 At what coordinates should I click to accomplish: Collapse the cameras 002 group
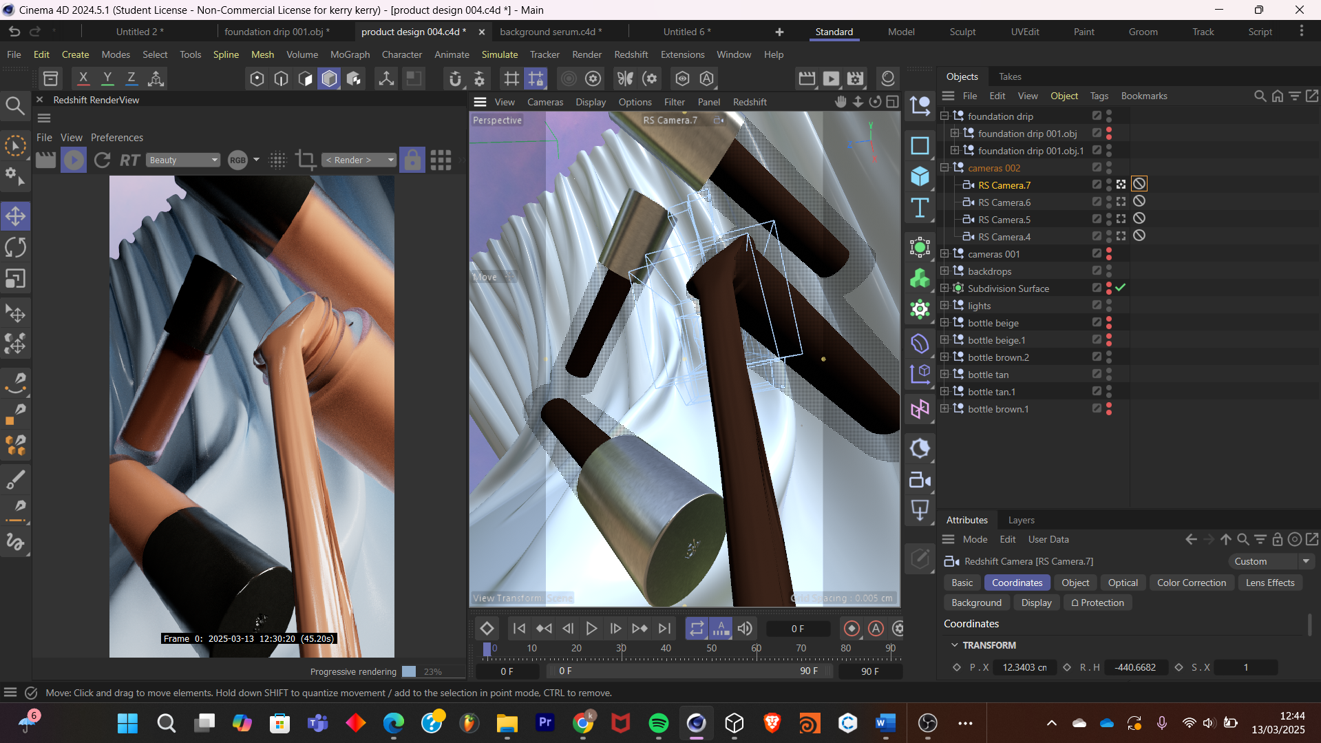click(944, 168)
